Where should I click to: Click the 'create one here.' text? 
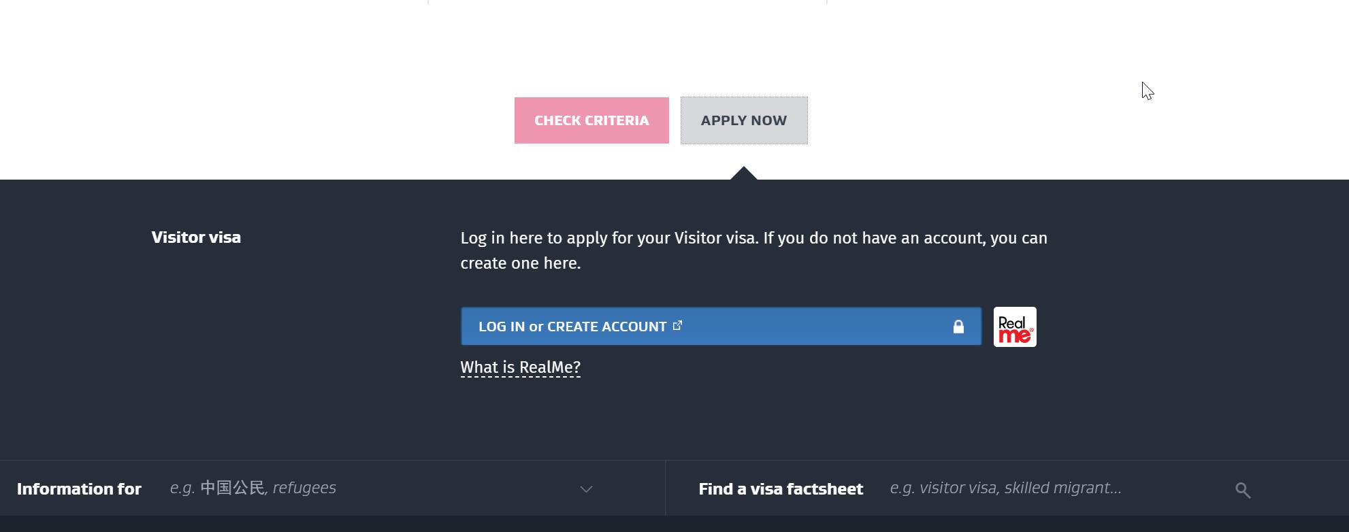pos(521,263)
